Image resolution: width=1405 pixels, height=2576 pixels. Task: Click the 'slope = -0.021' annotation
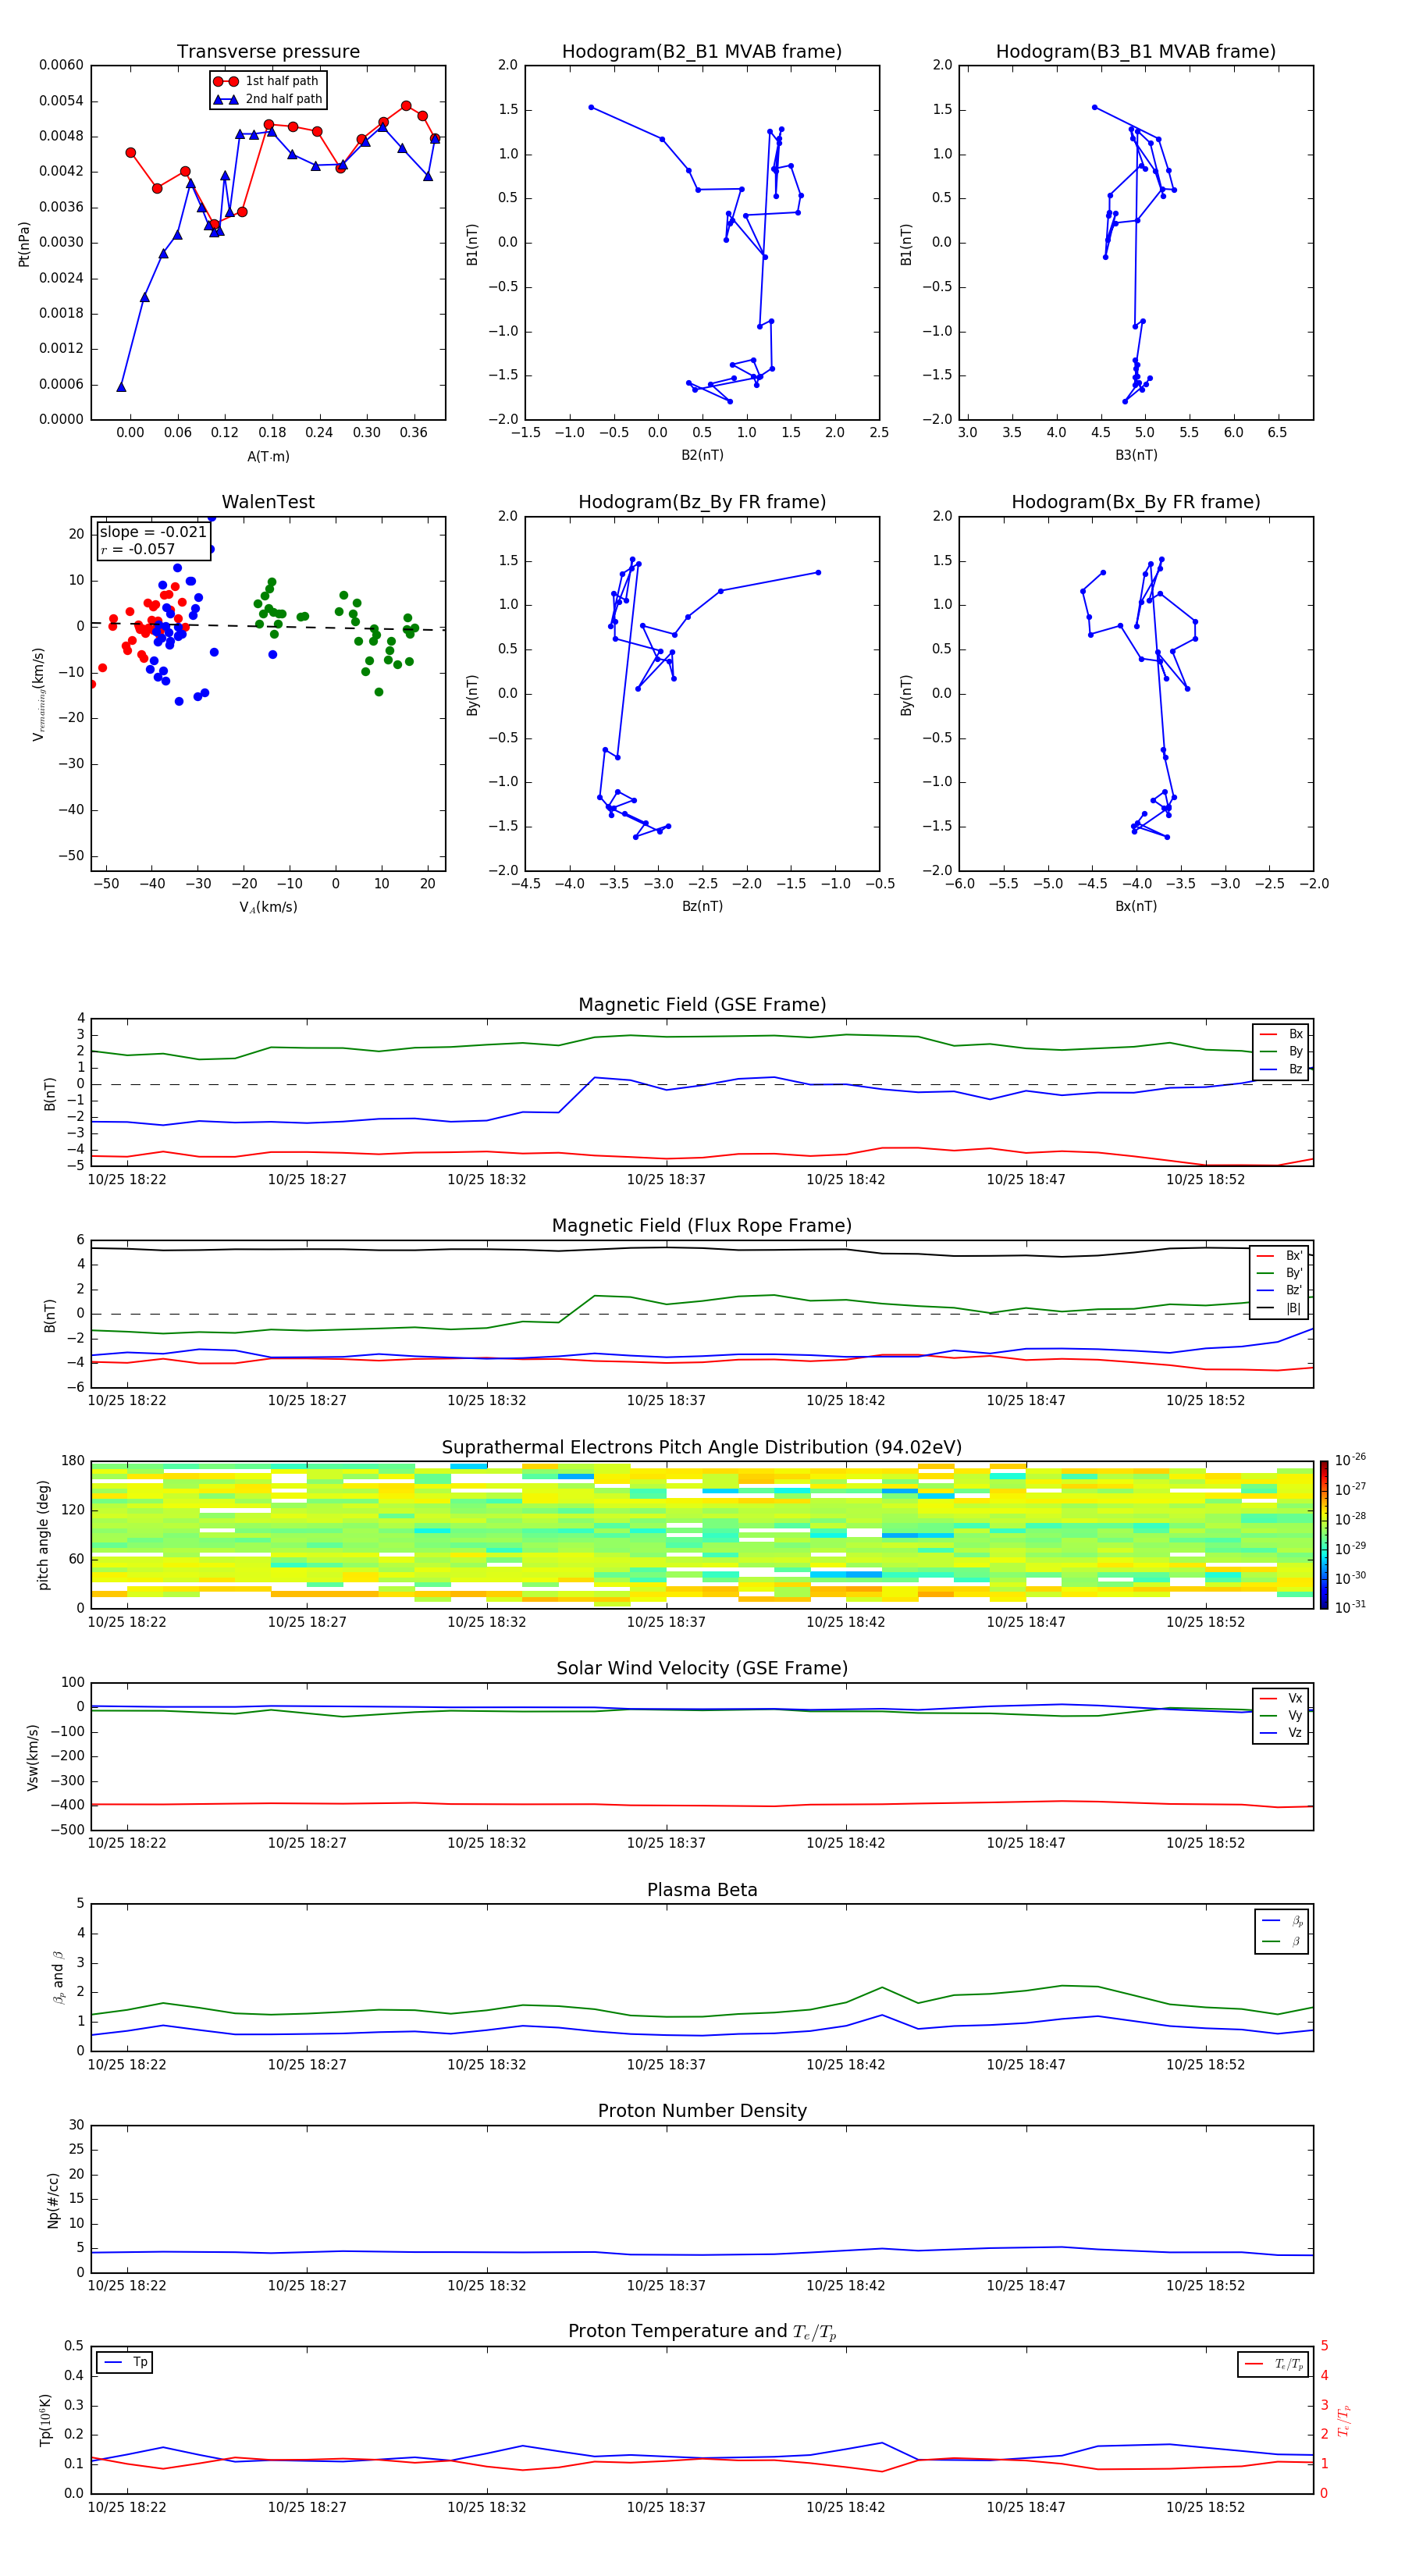[x=153, y=532]
